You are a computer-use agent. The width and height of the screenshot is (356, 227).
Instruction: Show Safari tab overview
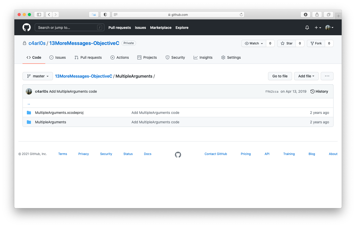pyautogui.click(x=329, y=15)
